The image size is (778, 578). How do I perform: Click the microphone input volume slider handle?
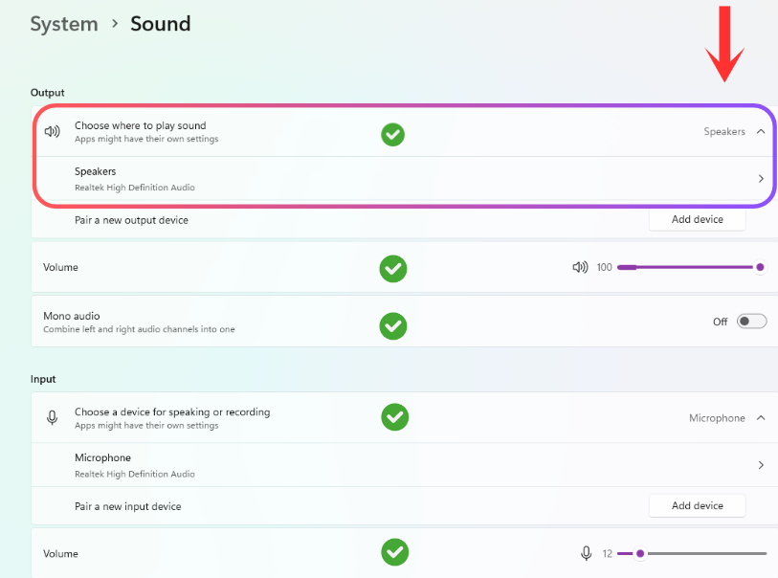click(640, 553)
